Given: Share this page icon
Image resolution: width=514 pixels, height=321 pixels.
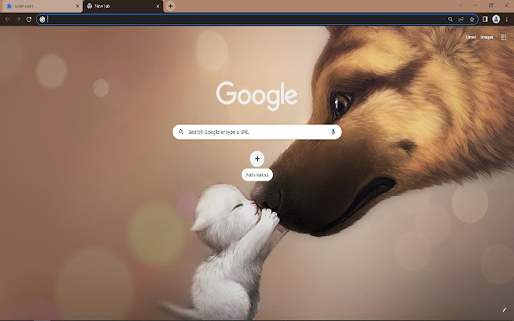Looking at the screenshot, I should pyautogui.click(x=461, y=19).
